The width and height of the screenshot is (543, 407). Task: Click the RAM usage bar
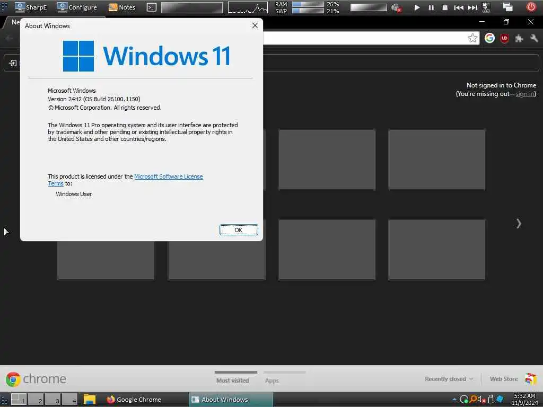(308, 4)
